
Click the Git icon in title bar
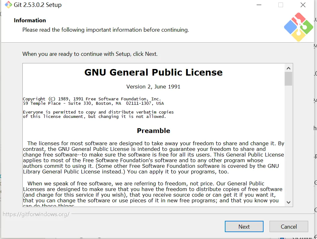[x=8, y=5]
